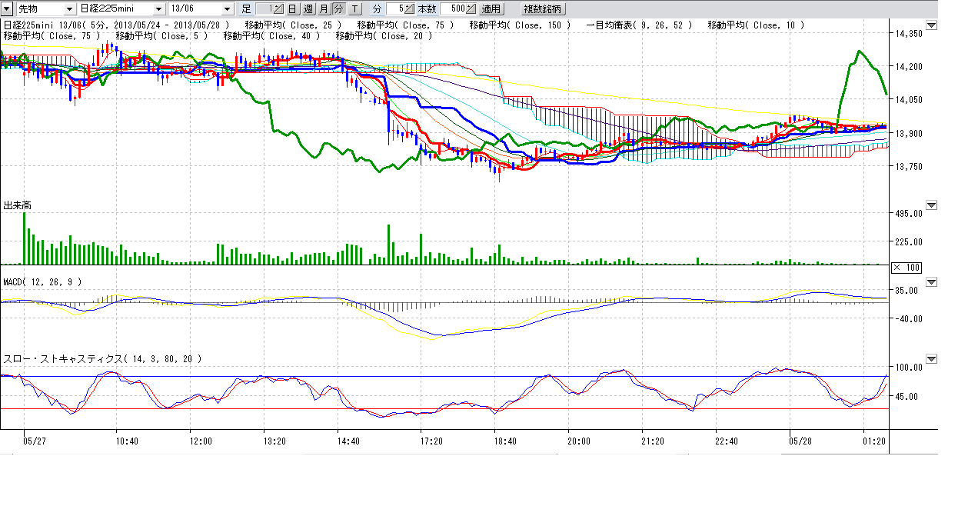Click the stepper beside the 足 field

280,9
